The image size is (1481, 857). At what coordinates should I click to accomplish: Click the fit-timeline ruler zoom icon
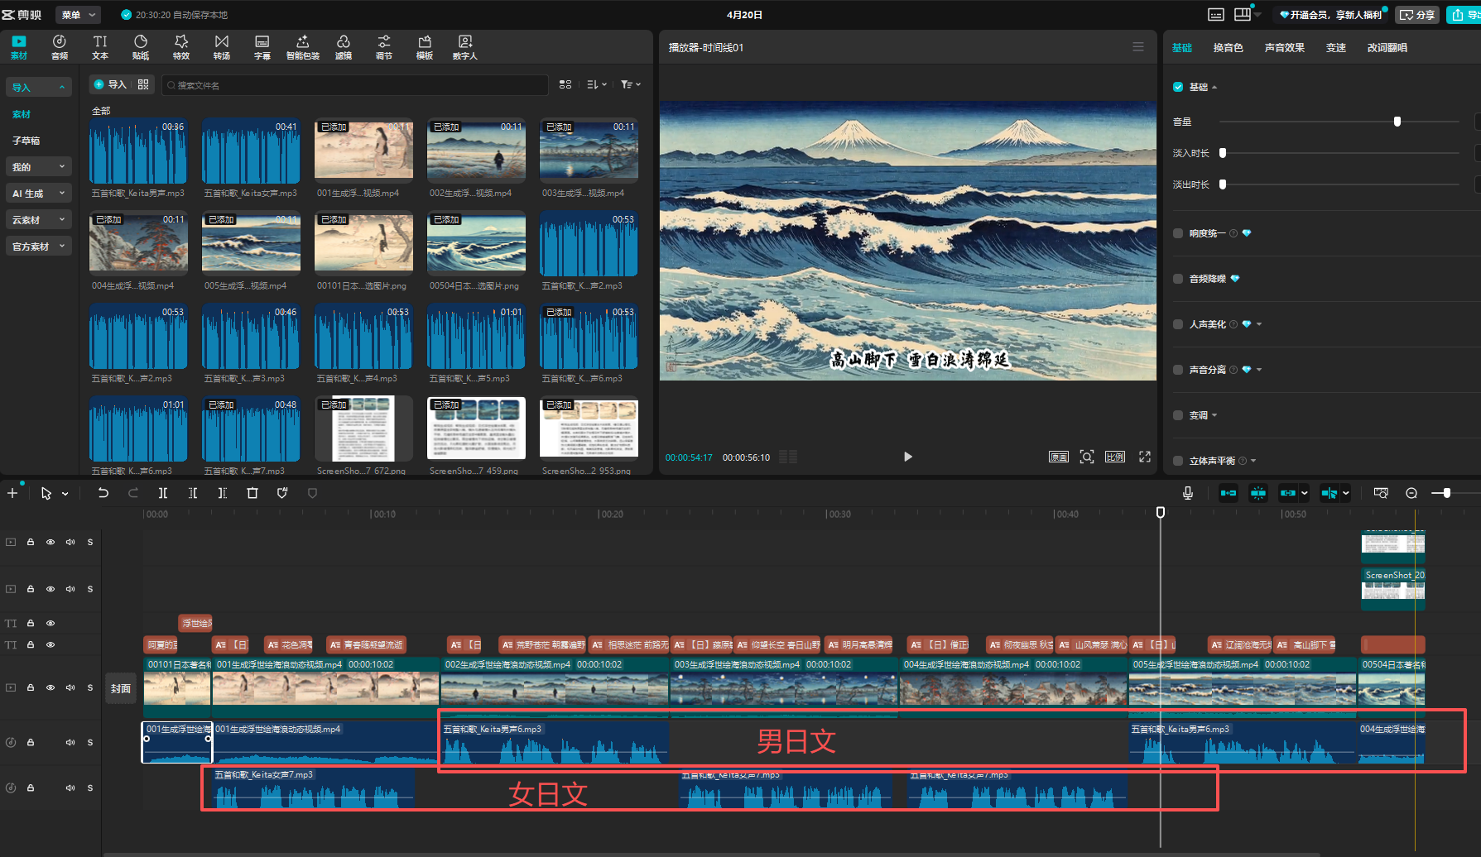click(1381, 493)
